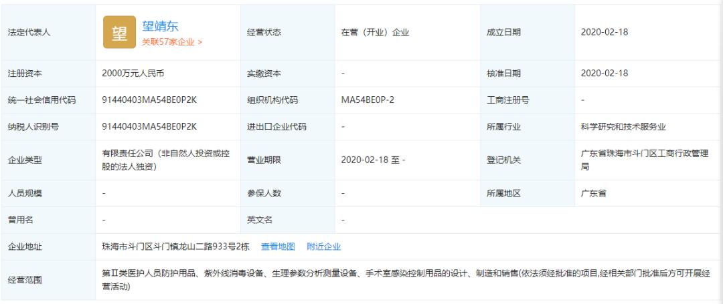Image resolution: width=723 pixels, height=304 pixels.
Task: Select the 工商注册号 label
Action: point(507,100)
